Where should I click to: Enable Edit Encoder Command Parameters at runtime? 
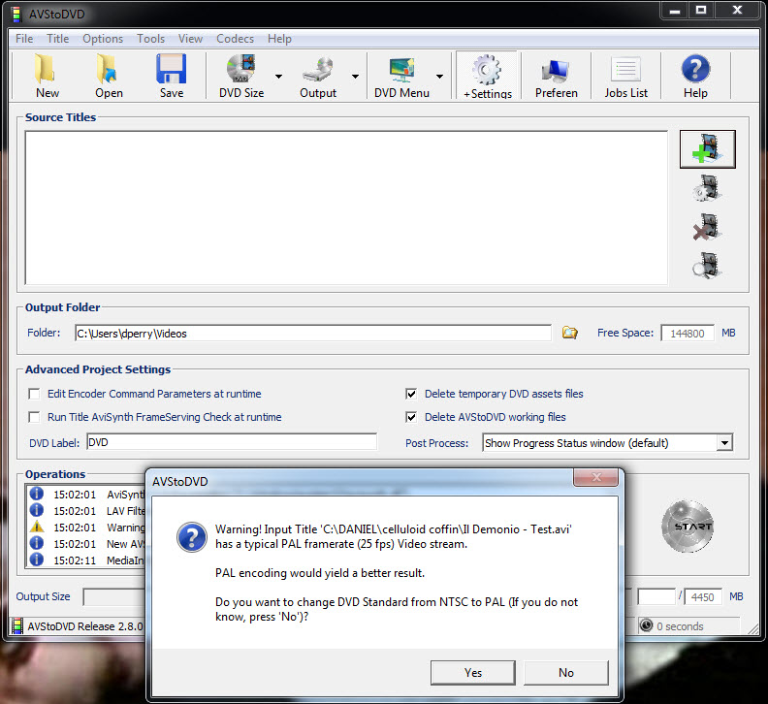pos(34,394)
